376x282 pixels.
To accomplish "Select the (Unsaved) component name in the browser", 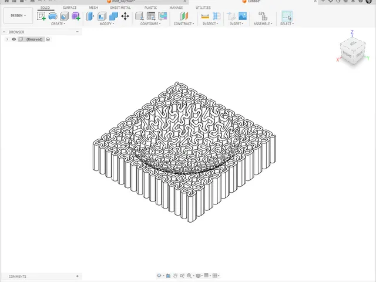I will point(34,39).
